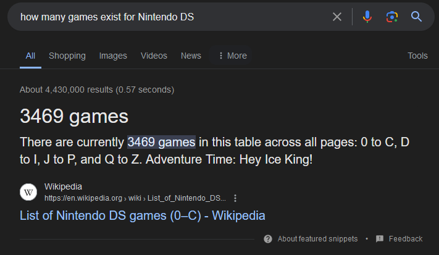
Task: Select the All results tab
Action: pos(30,56)
